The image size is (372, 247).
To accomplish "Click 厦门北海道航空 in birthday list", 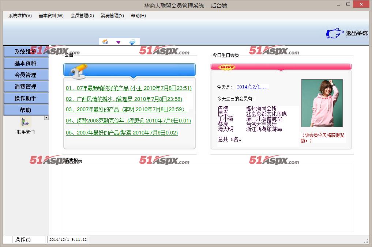I will pyautogui.click(x=264, y=119).
